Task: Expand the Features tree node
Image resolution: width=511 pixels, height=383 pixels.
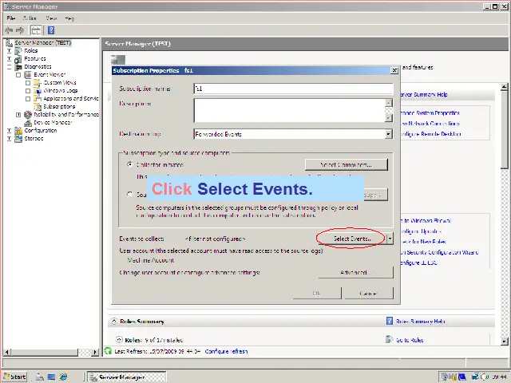Action: [9, 59]
